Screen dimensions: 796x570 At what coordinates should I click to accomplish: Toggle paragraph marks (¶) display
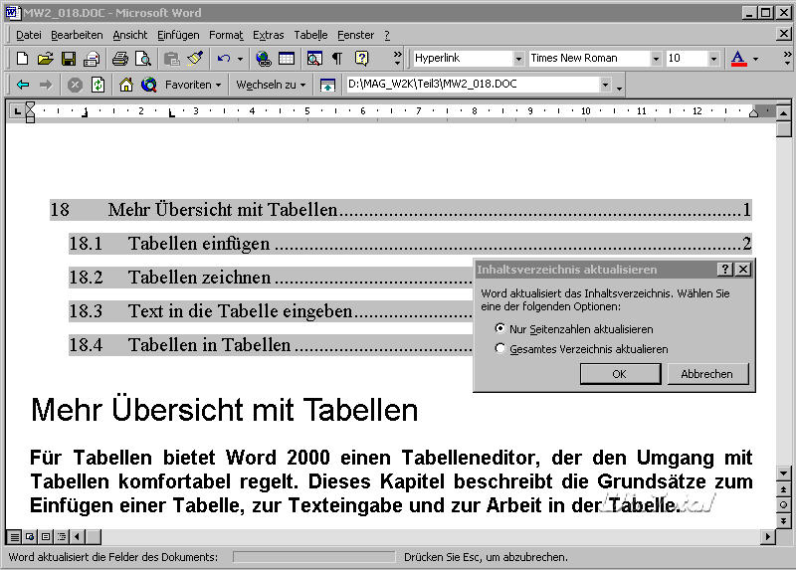pyautogui.click(x=337, y=59)
